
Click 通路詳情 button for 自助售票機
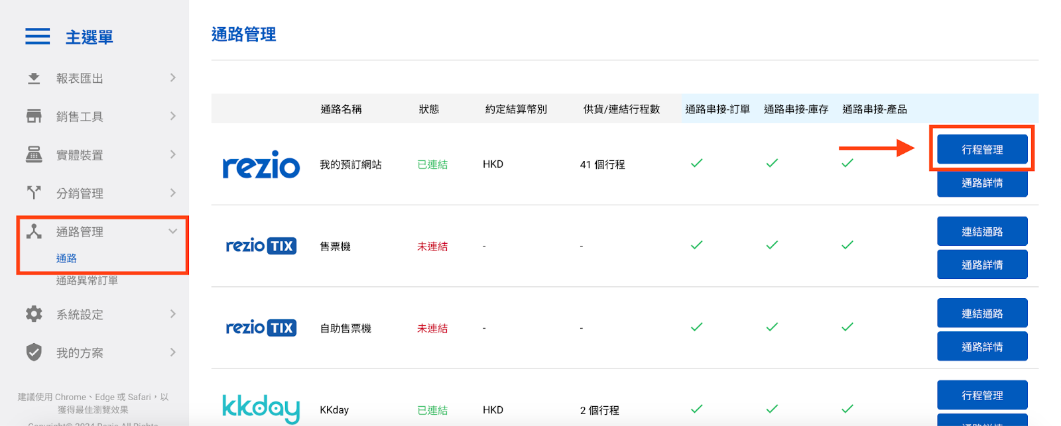tap(982, 346)
